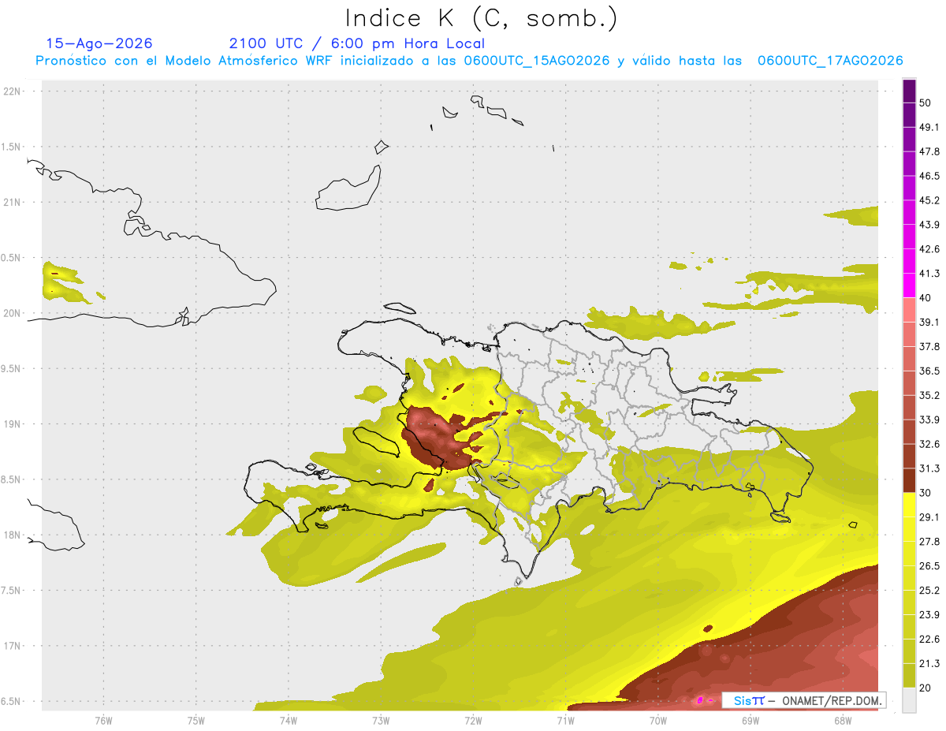The image size is (946, 731).
Task: Click the '75W' longitude label
Action: click(x=196, y=721)
